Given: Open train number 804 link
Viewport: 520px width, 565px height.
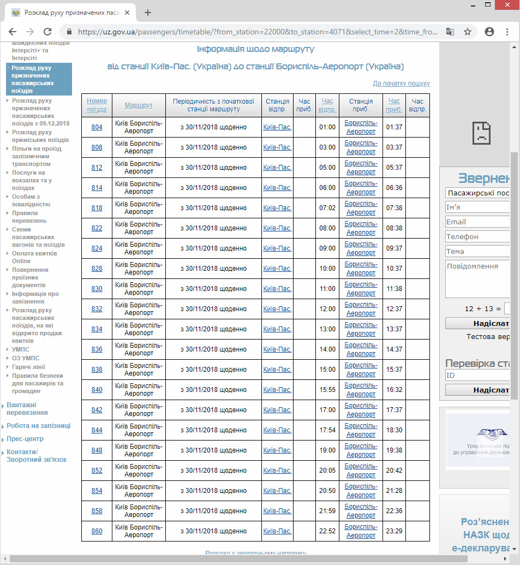Looking at the screenshot, I should 97,127.
